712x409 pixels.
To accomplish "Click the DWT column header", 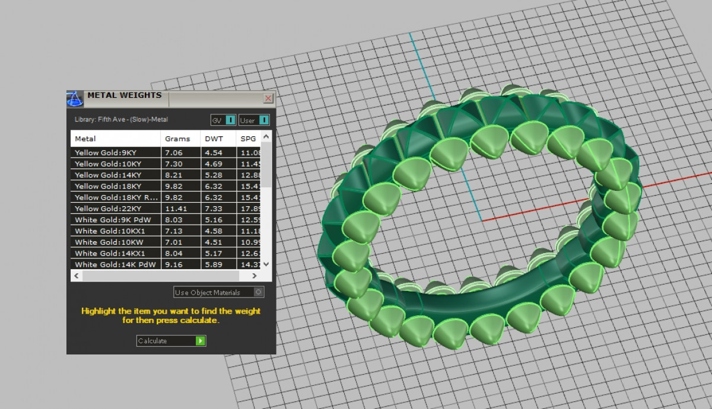I will click(x=214, y=139).
